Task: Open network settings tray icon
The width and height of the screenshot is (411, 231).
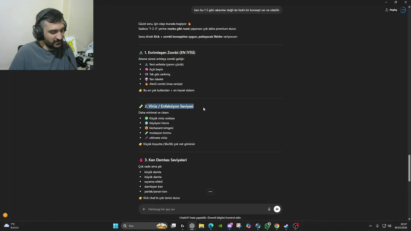Action: [x=384, y=226]
